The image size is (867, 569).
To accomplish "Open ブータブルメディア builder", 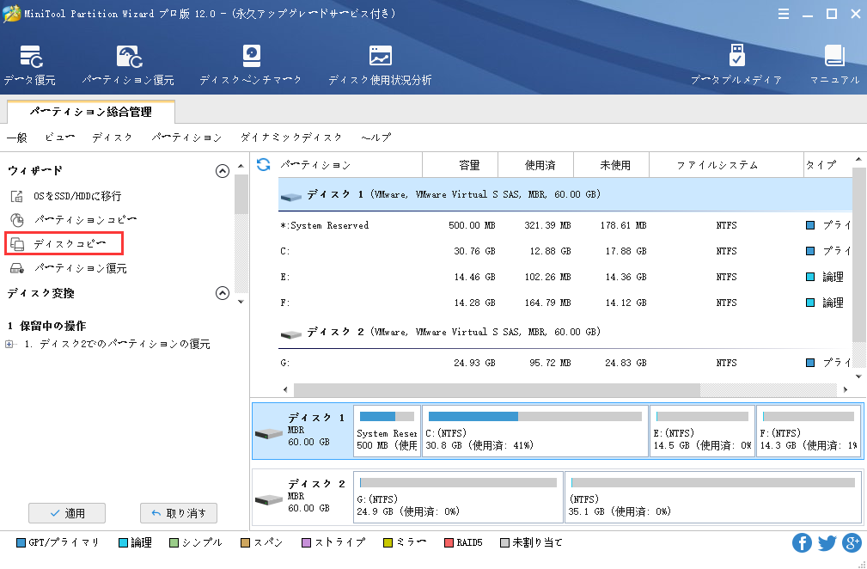I will tap(736, 64).
